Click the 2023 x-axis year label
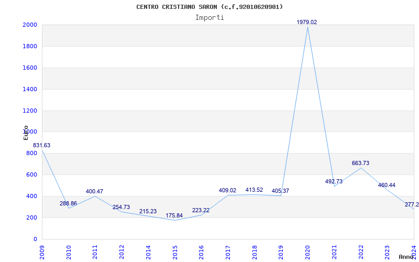Screen dimensions: 419x262 point(387,252)
